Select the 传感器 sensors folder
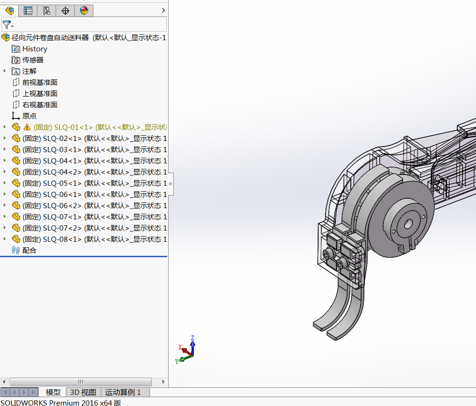The width and height of the screenshot is (476, 406). point(28,60)
